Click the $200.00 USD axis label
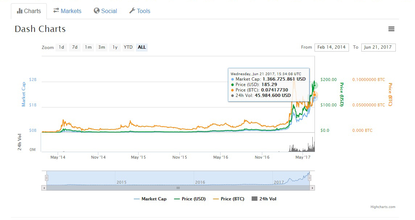This screenshot has width=415, height=220. pyautogui.click(x=328, y=80)
